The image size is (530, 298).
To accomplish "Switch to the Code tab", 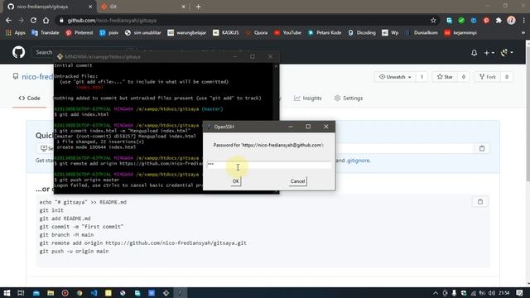I will [30, 98].
